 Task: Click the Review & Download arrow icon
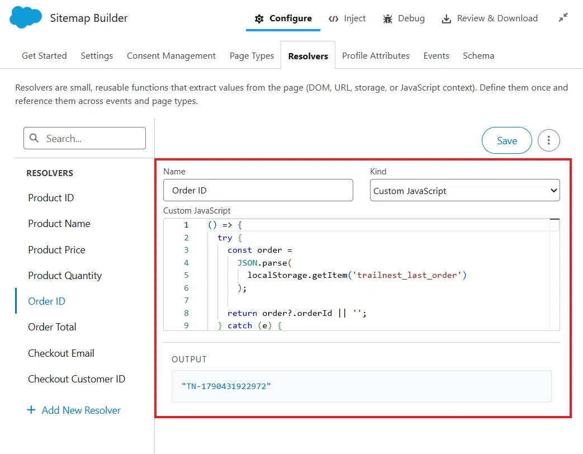tap(446, 18)
